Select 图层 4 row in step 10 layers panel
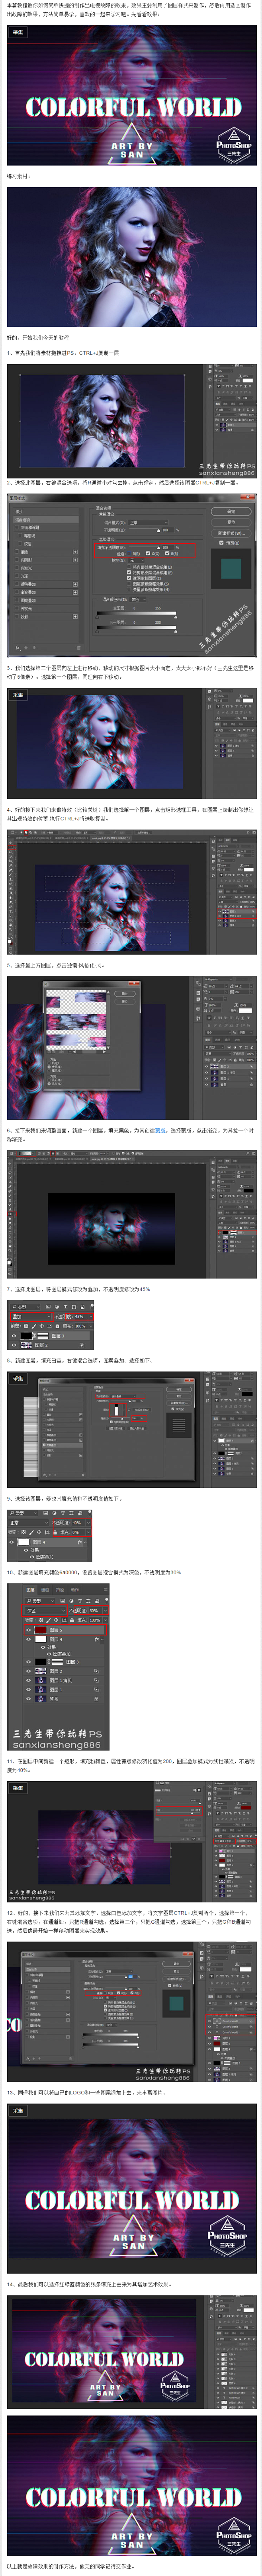 click(x=64, y=1639)
